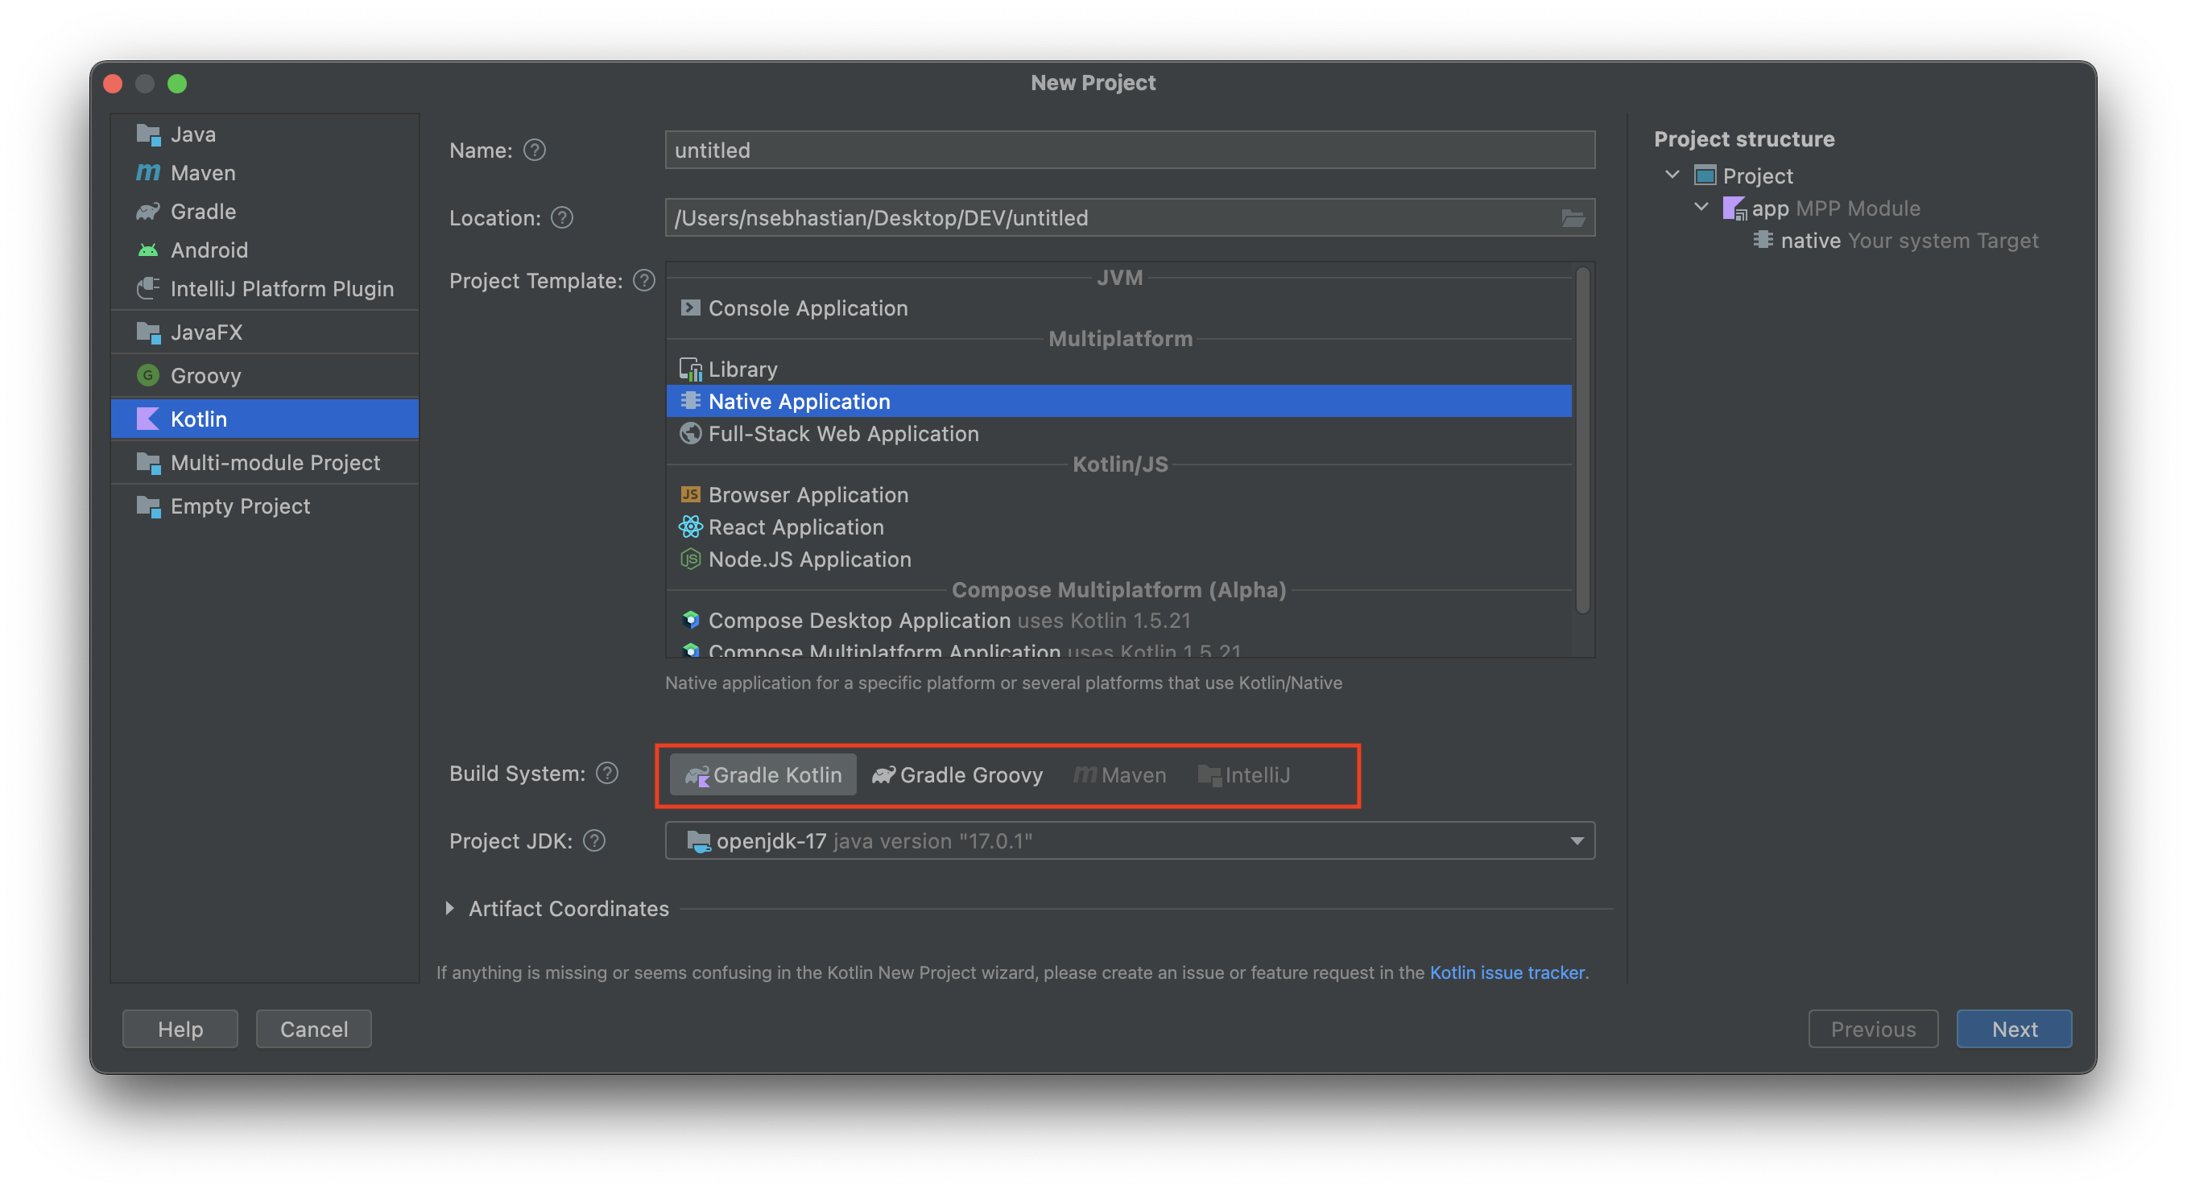Image resolution: width=2187 pixels, height=1193 pixels.
Task: Choose the Node.JS Application template
Action: click(x=1119, y=559)
